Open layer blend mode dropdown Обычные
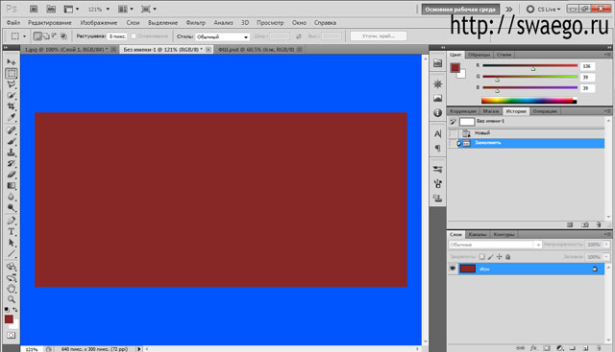 pyautogui.click(x=495, y=245)
